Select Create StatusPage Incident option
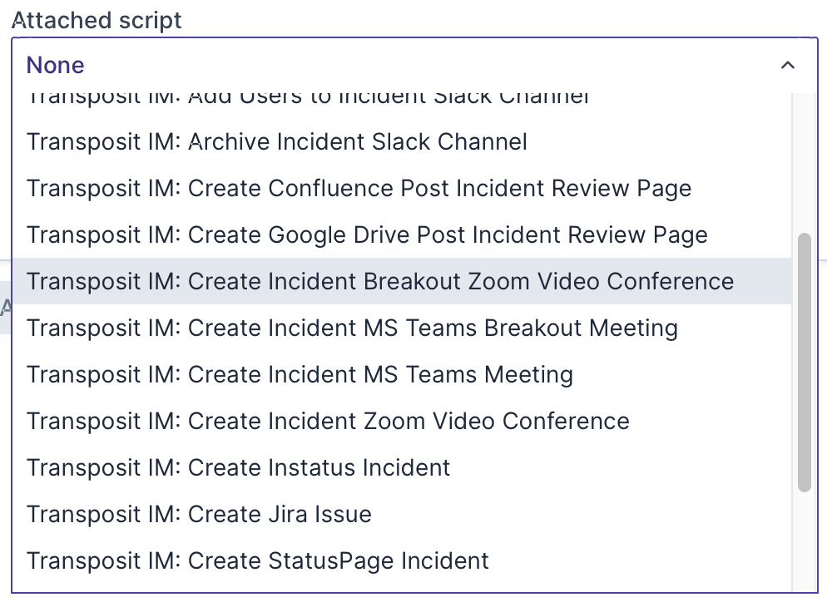Screen dimensions: 827x607 (258, 561)
